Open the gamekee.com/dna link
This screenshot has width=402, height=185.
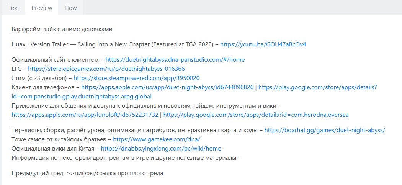tap(157, 139)
